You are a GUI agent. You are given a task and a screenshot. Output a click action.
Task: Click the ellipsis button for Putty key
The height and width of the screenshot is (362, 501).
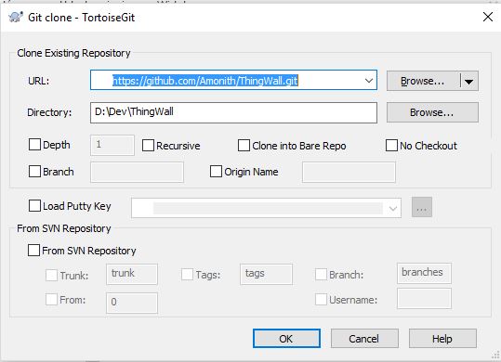tap(422, 207)
